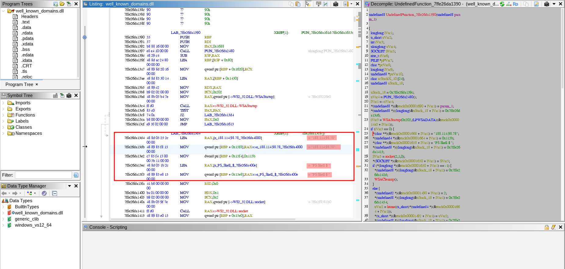Toggle navigation icon in Program Trees header
The height and width of the screenshot is (269, 565).
point(69,4)
